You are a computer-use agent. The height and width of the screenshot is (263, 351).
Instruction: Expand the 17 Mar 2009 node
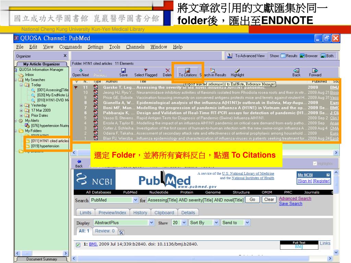(21, 111)
